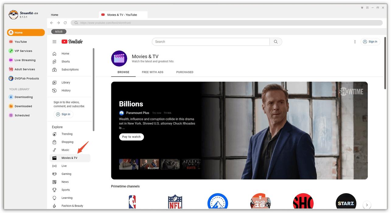
Task: Switch to the PURCHASED tab
Action: click(185, 72)
